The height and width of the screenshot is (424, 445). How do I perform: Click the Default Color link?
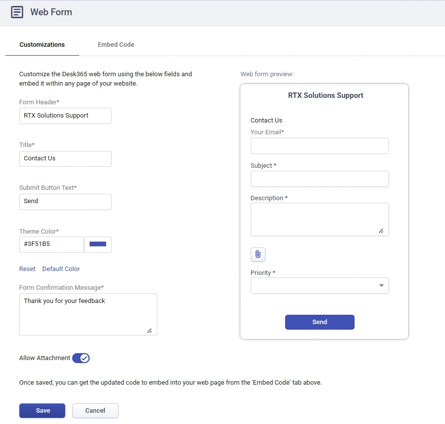point(61,269)
